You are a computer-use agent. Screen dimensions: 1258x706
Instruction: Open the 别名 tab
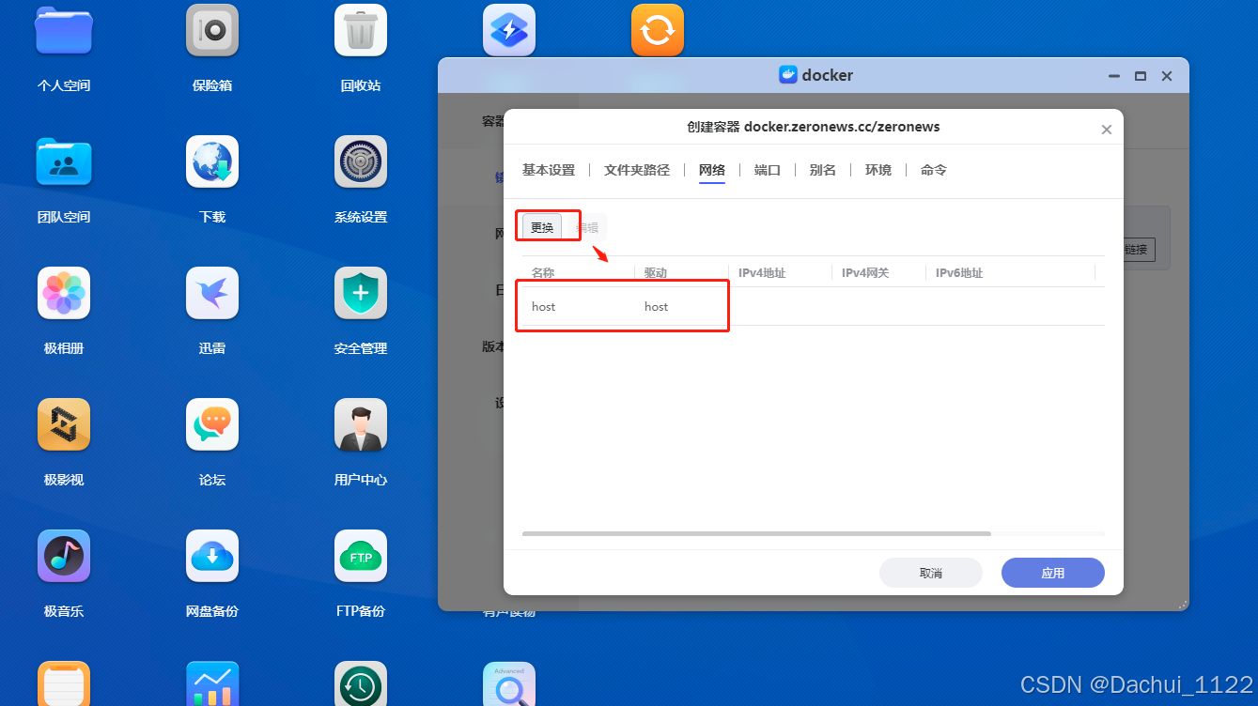pyautogui.click(x=823, y=170)
